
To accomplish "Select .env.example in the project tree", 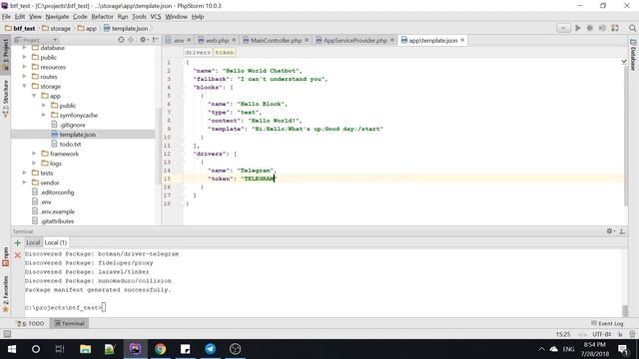I will click(x=58, y=211).
